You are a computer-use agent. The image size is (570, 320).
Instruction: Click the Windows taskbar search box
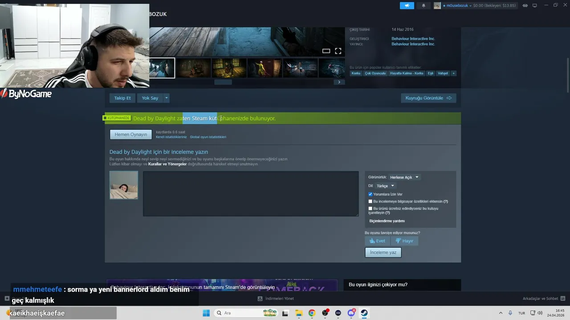[x=246, y=313]
